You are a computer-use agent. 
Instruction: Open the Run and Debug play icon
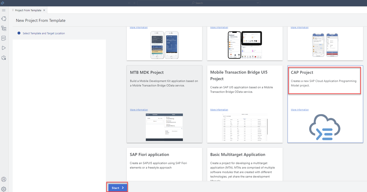[4, 48]
